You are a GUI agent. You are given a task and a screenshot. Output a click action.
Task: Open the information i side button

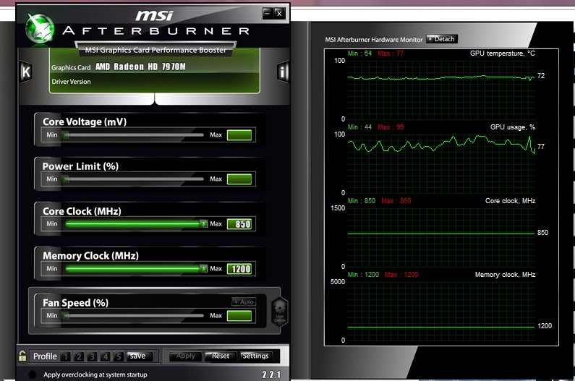282,72
